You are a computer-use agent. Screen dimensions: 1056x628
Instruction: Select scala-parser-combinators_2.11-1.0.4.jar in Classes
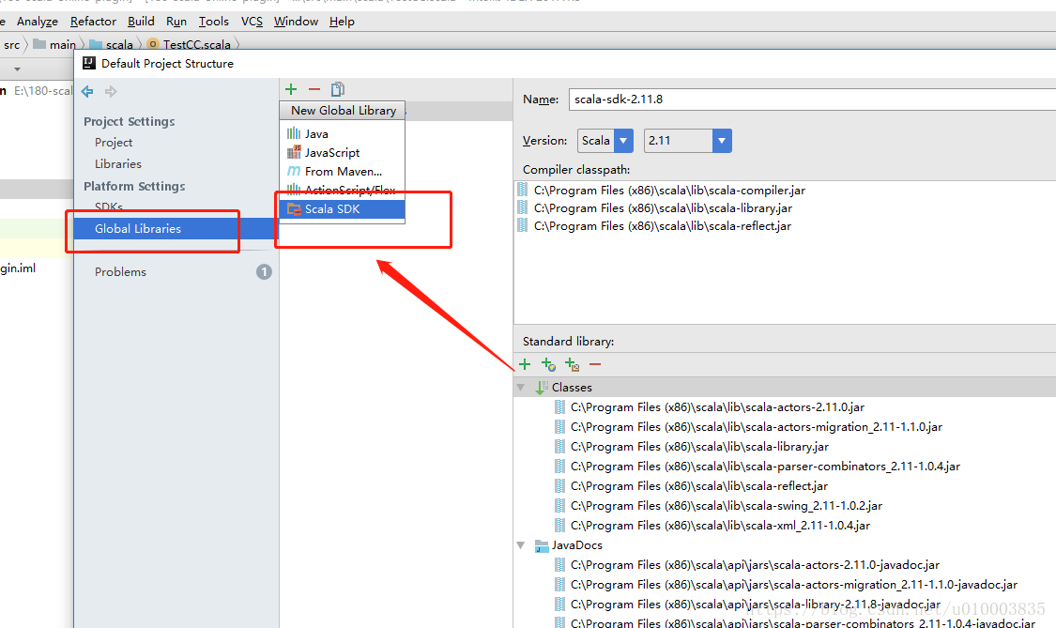click(x=765, y=467)
